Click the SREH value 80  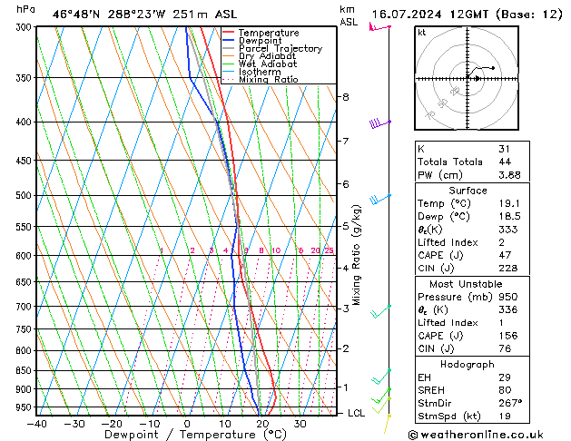tap(505, 390)
